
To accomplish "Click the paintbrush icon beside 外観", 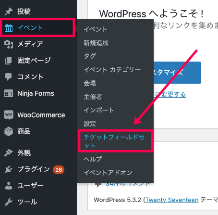I will click(9, 153).
